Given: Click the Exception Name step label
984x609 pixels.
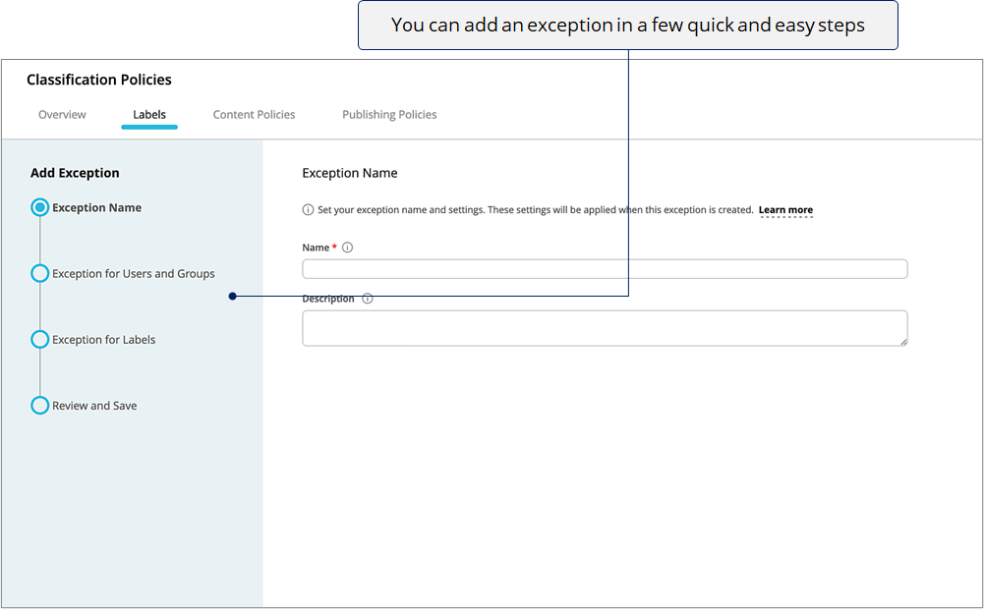Looking at the screenshot, I should click(x=96, y=207).
